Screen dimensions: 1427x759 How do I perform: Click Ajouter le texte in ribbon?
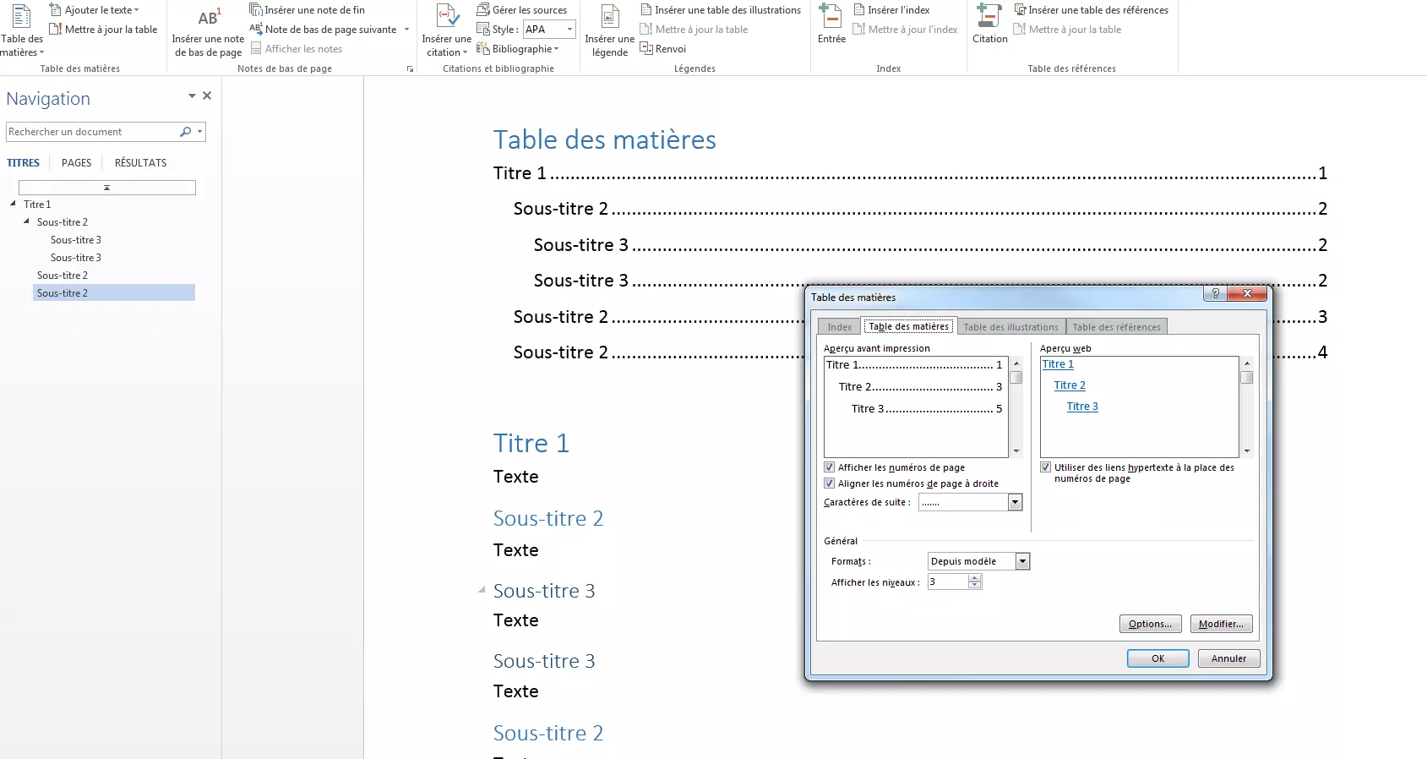point(94,10)
